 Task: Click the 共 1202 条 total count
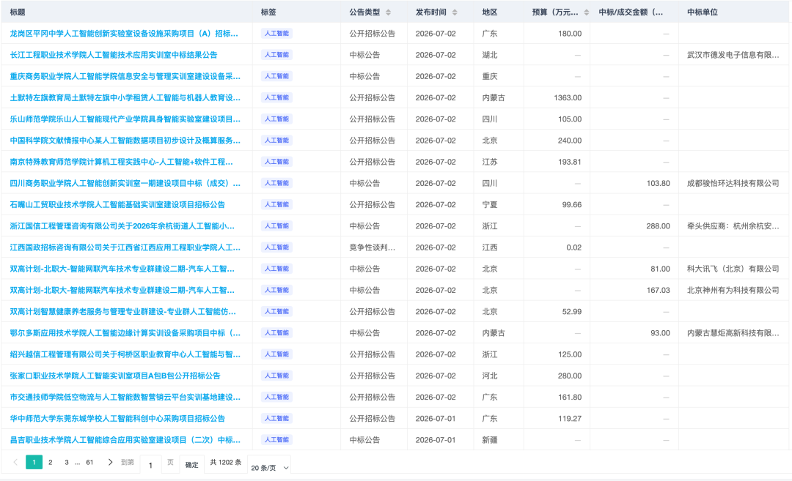tap(225, 462)
